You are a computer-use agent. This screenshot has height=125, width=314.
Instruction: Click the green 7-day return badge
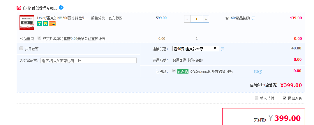40,24
